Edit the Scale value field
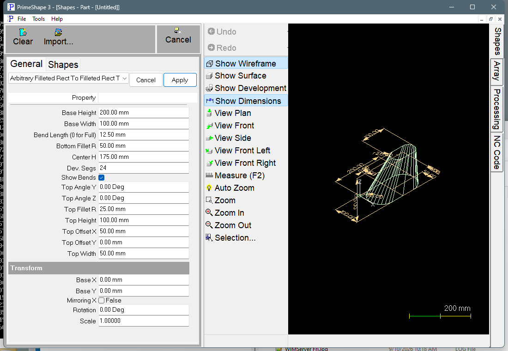 [144, 321]
